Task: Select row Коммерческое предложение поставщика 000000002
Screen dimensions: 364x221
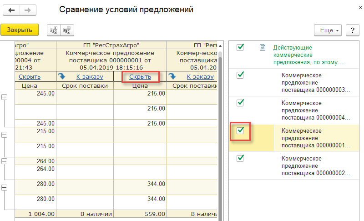Action: (x=294, y=166)
